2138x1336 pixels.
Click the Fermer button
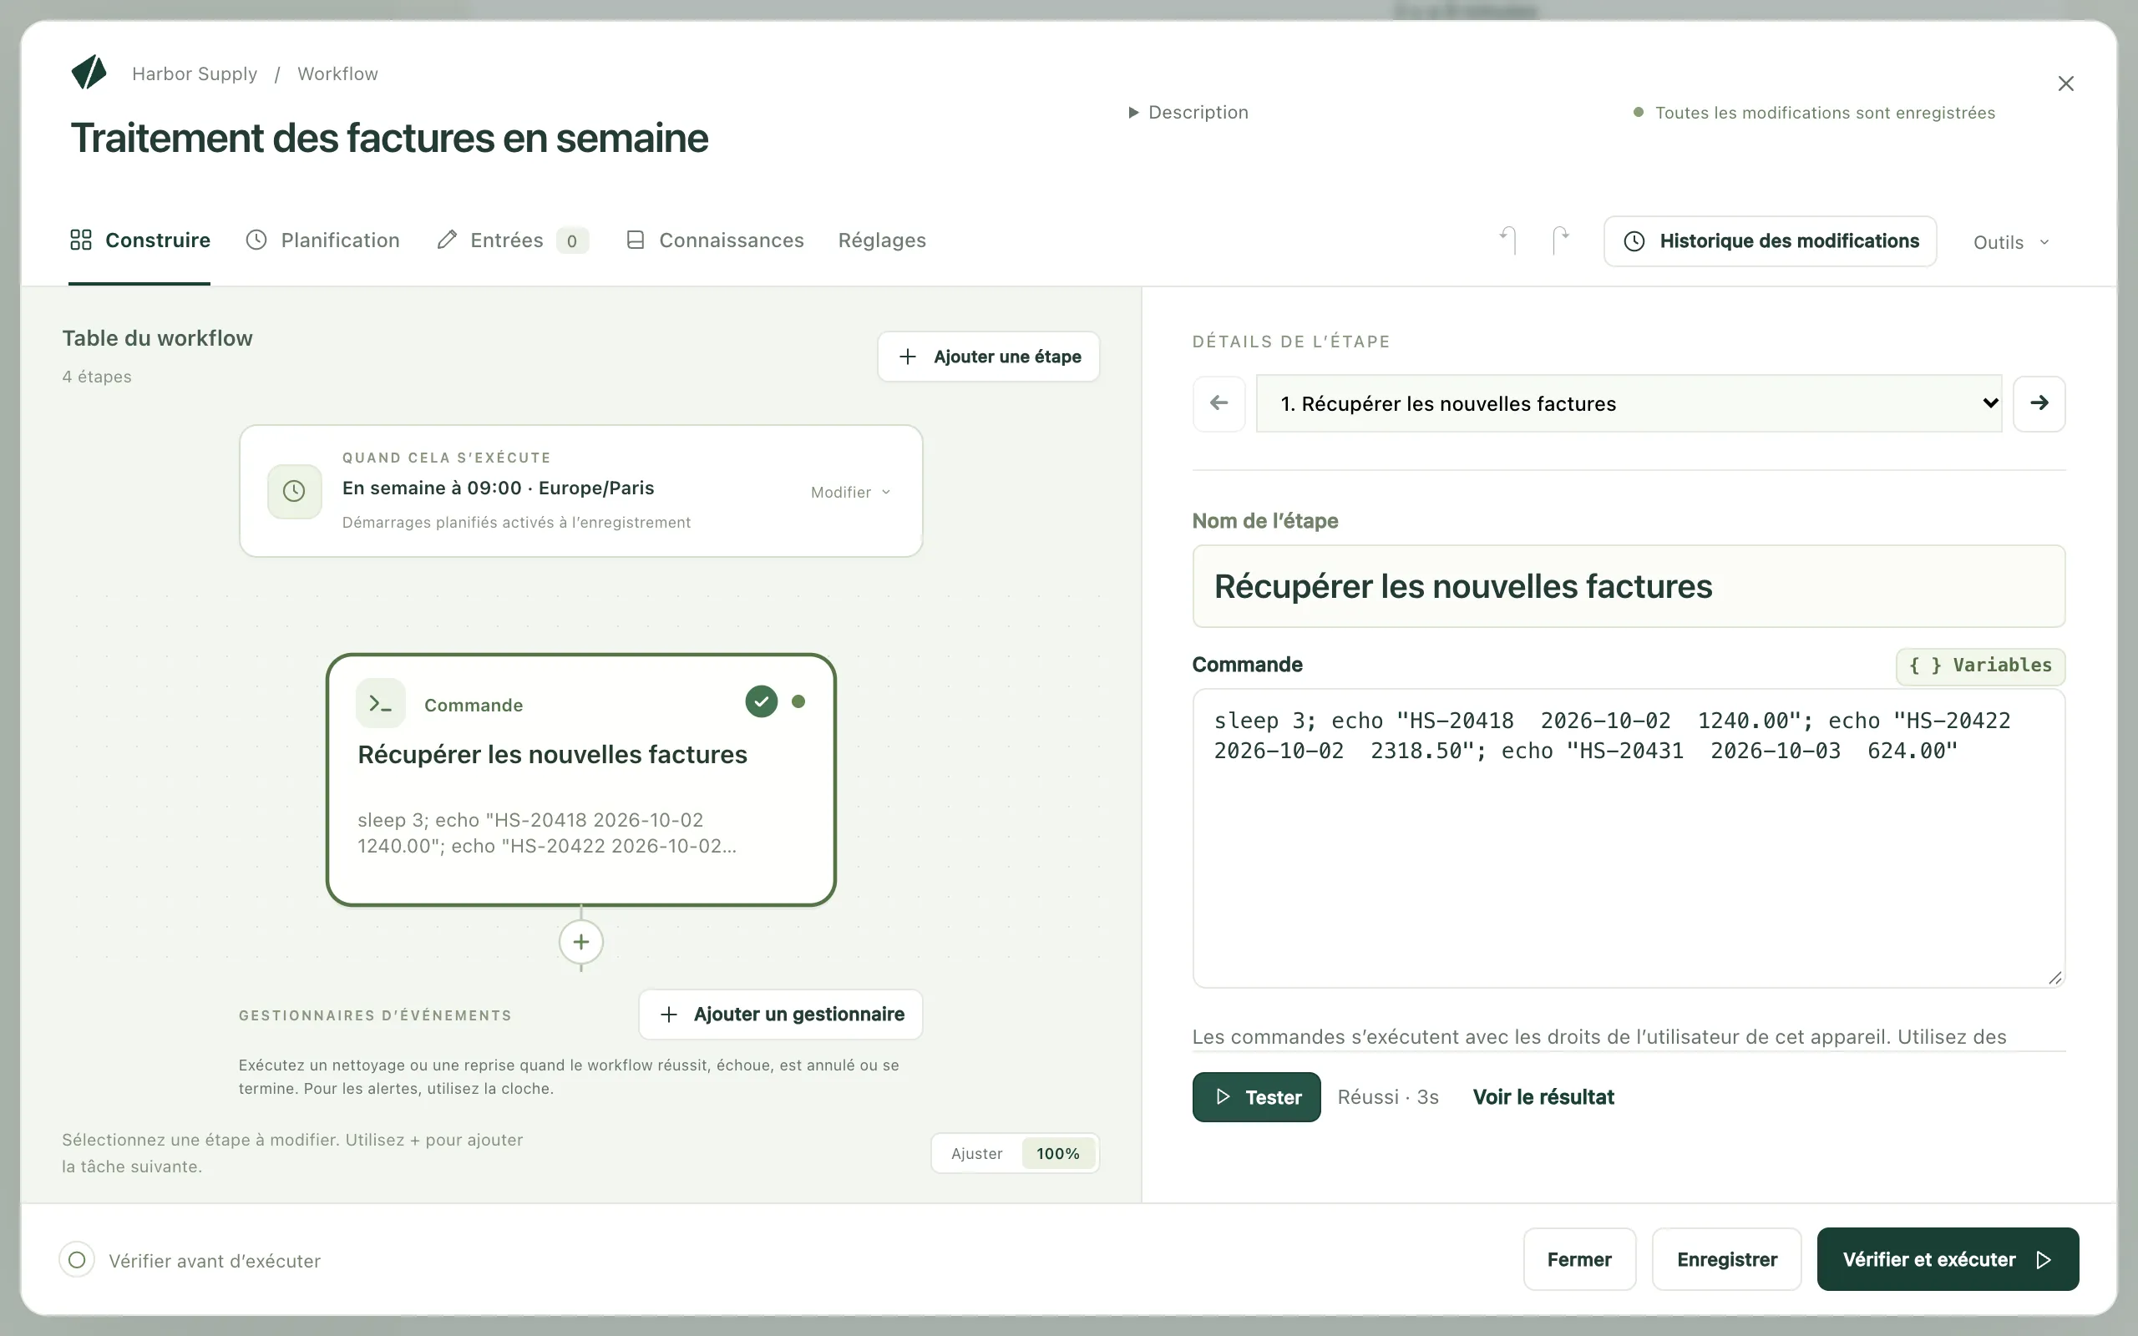(1579, 1259)
